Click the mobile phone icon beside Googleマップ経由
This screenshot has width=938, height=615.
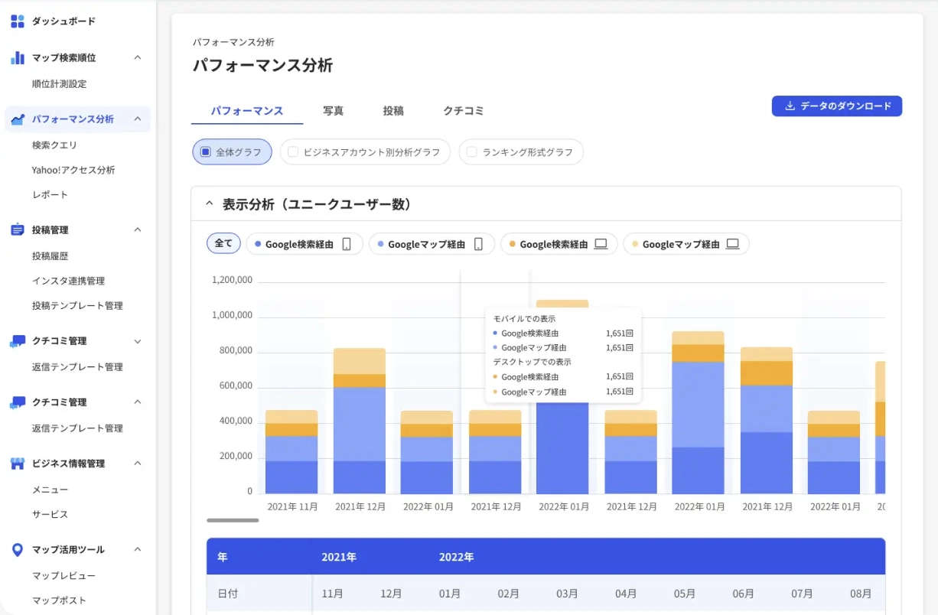click(x=478, y=245)
